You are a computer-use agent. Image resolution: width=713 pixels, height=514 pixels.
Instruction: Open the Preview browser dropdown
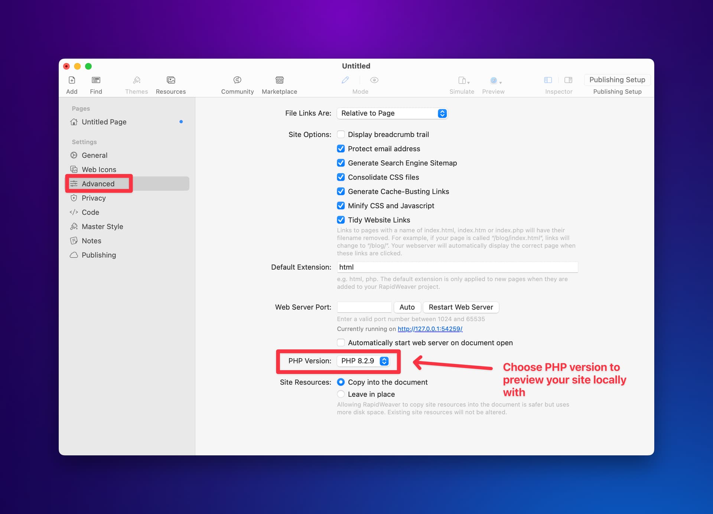495,80
